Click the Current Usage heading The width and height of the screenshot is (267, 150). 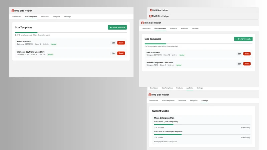tap(161, 111)
